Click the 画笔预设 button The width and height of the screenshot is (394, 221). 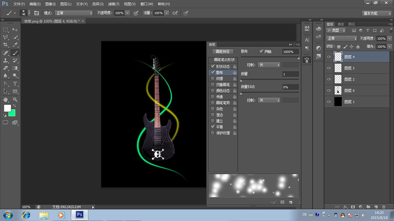tap(223, 52)
